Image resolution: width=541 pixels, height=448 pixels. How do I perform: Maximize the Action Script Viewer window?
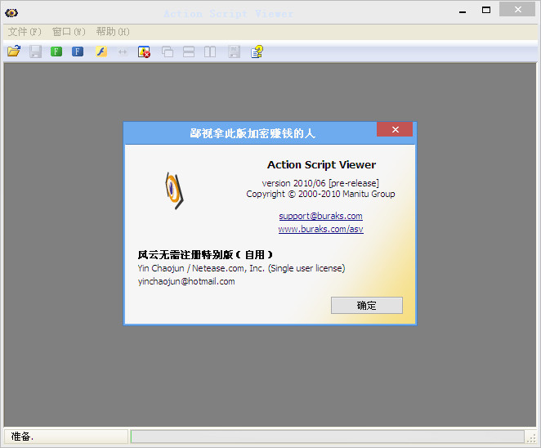486,10
